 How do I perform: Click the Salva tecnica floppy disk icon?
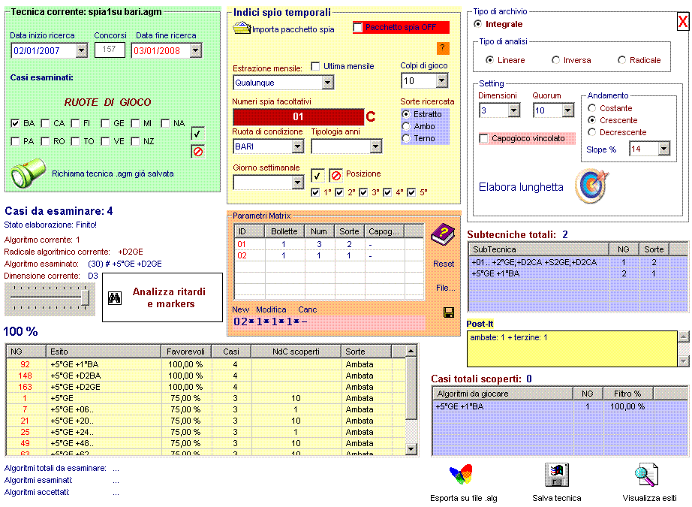click(556, 475)
